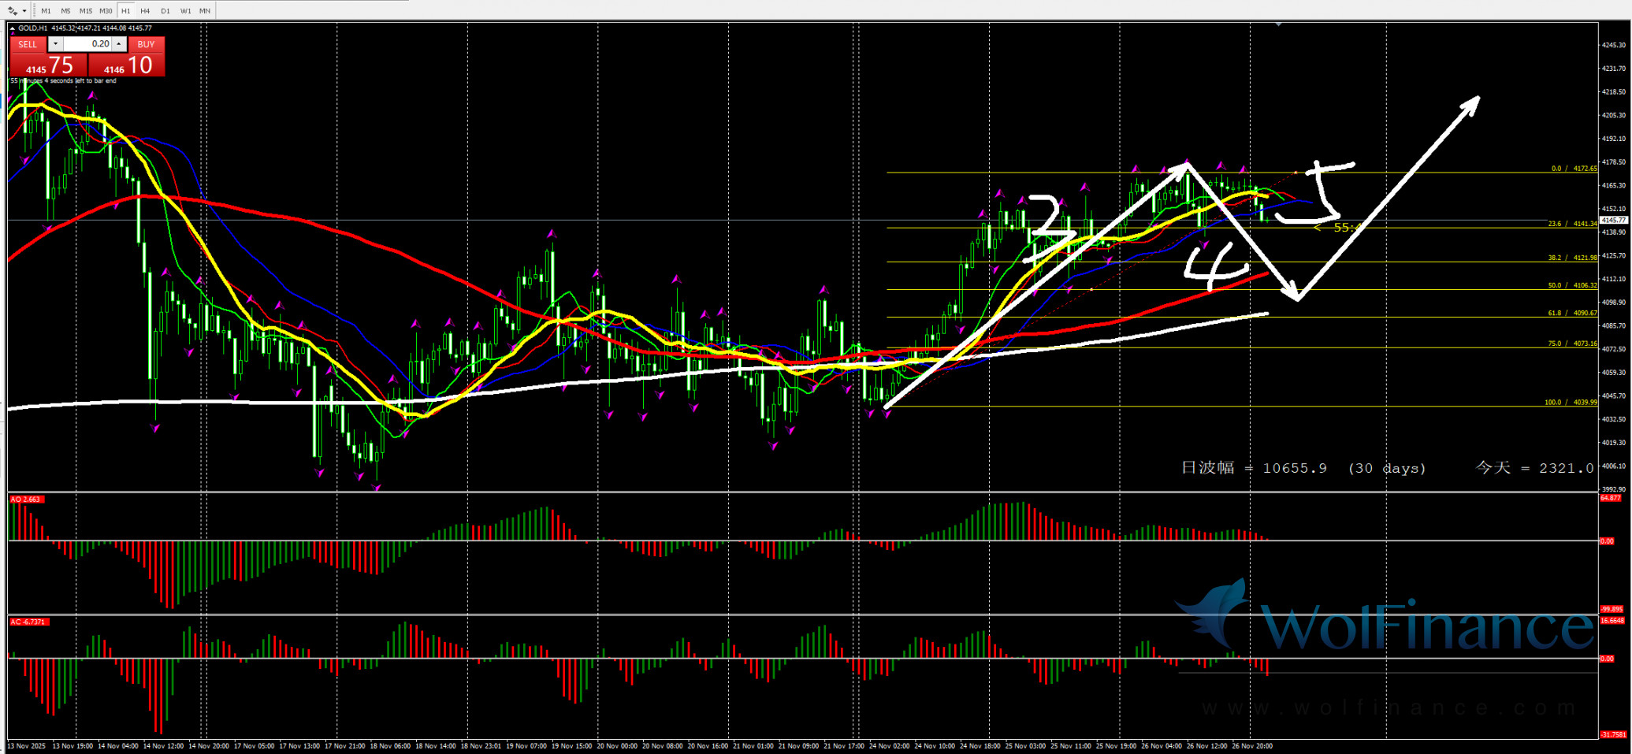Click the 0.20 volume input field
The width and height of the screenshot is (1632, 754).
(87, 44)
